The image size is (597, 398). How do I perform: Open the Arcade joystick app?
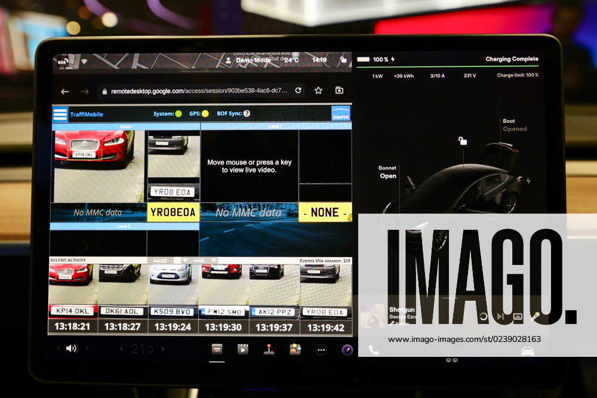pos(269,349)
